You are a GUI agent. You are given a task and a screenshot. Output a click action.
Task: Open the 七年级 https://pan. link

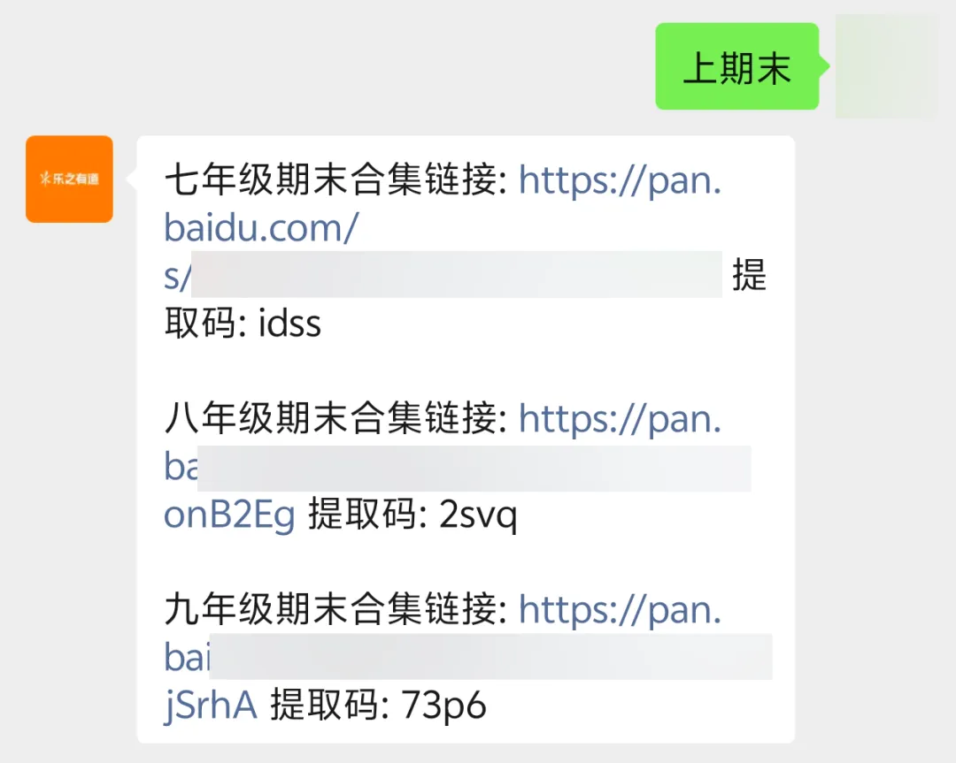coord(620,180)
